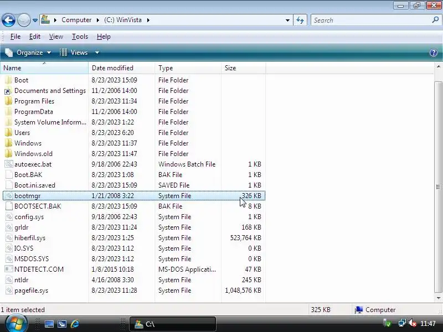Click Switch between windows in Quick Launch

click(x=62, y=324)
